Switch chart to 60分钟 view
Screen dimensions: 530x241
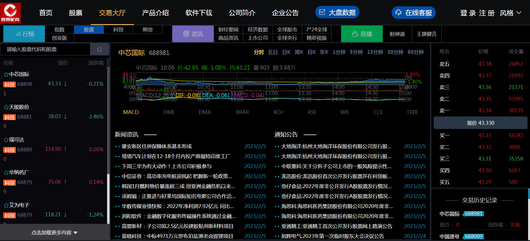[416, 52]
